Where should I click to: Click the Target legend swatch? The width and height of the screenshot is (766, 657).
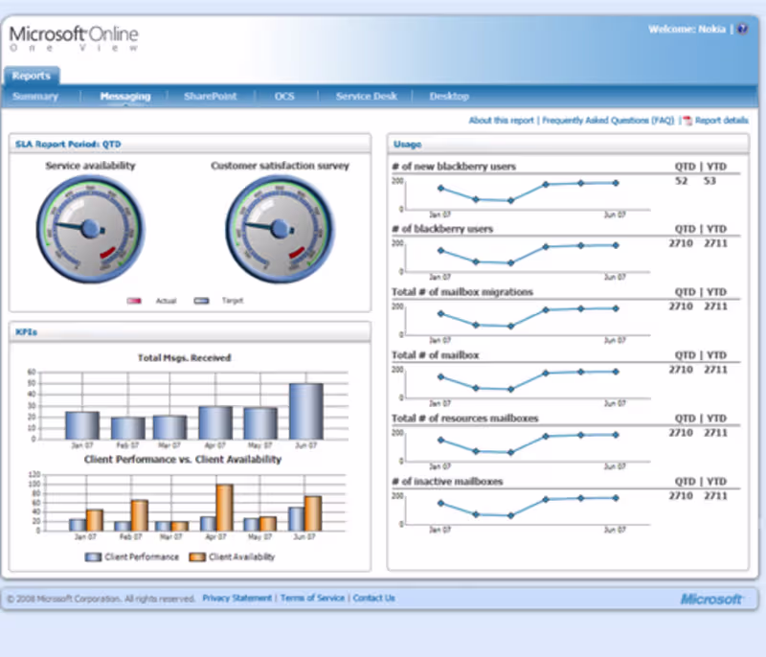click(201, 301)
